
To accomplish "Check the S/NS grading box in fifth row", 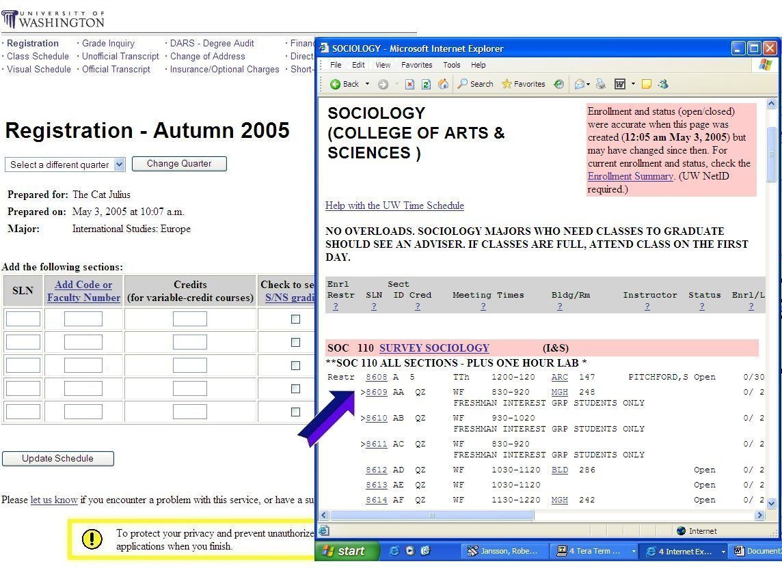I will pos(295,412).
